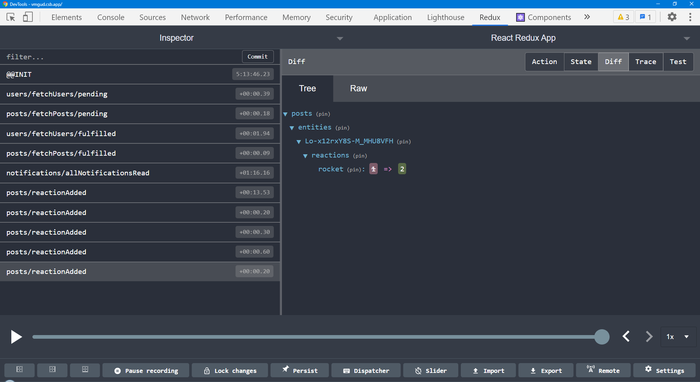This screenshot has height=382, width=700.
Task: Show the Trace view
Action: (x=646, y=61)
